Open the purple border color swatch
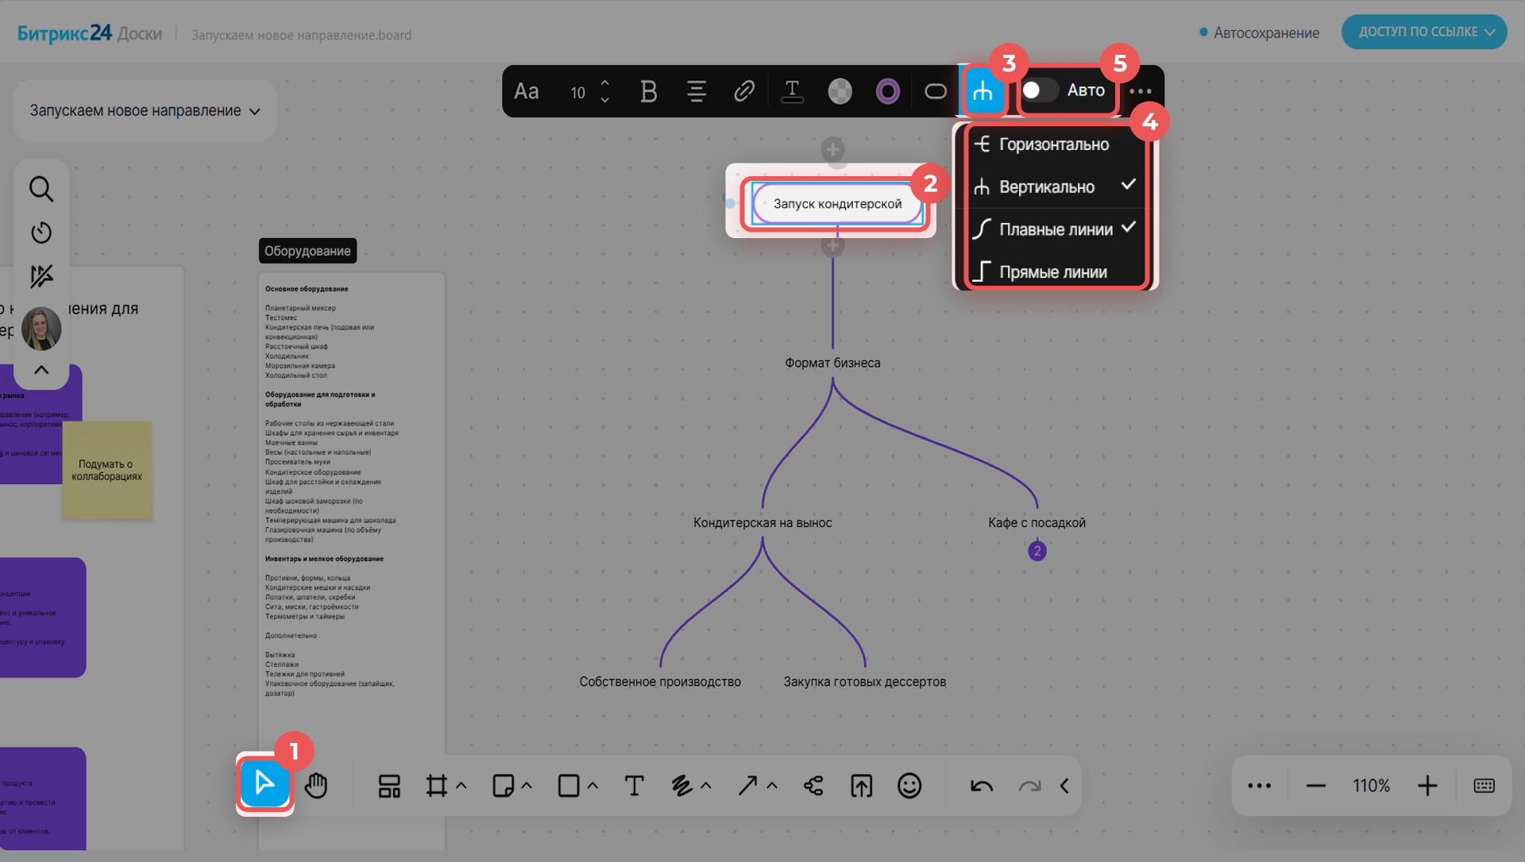The image size is (1525, 862). 887,91
